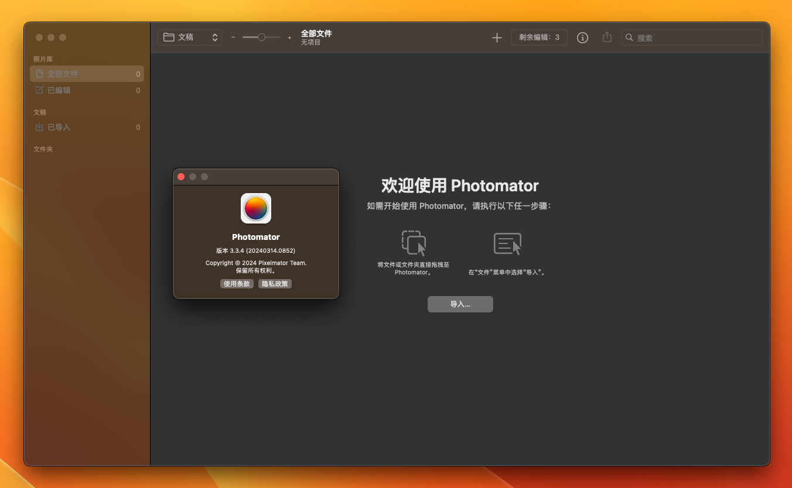Select 已导入 in the sidebar

(87, 127)
